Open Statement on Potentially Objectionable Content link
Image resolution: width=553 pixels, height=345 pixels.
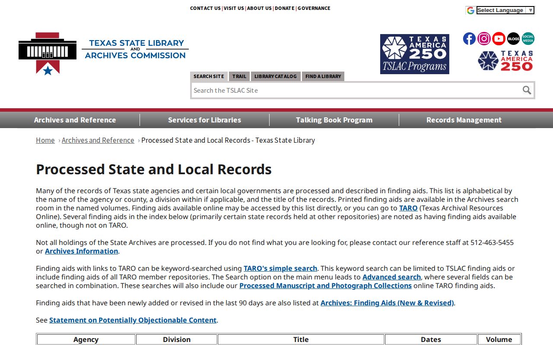133,320
